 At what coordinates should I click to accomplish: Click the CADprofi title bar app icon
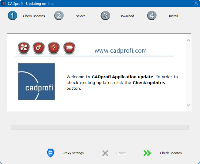[x=4, y=3]
